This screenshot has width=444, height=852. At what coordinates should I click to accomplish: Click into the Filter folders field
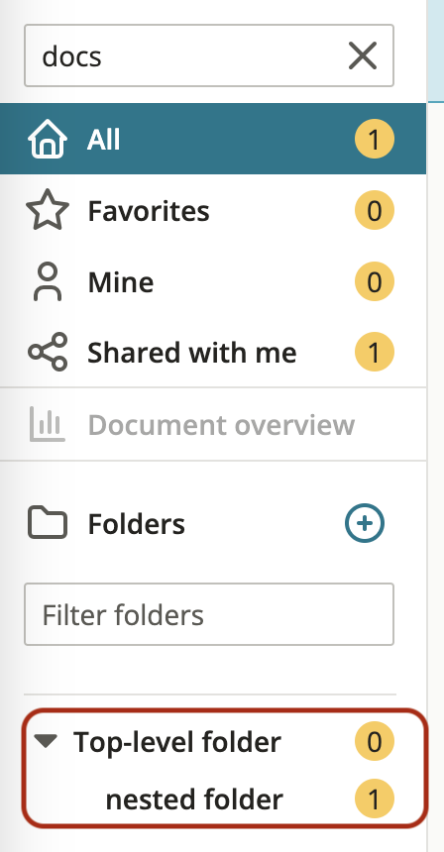[x=209, y=614]
